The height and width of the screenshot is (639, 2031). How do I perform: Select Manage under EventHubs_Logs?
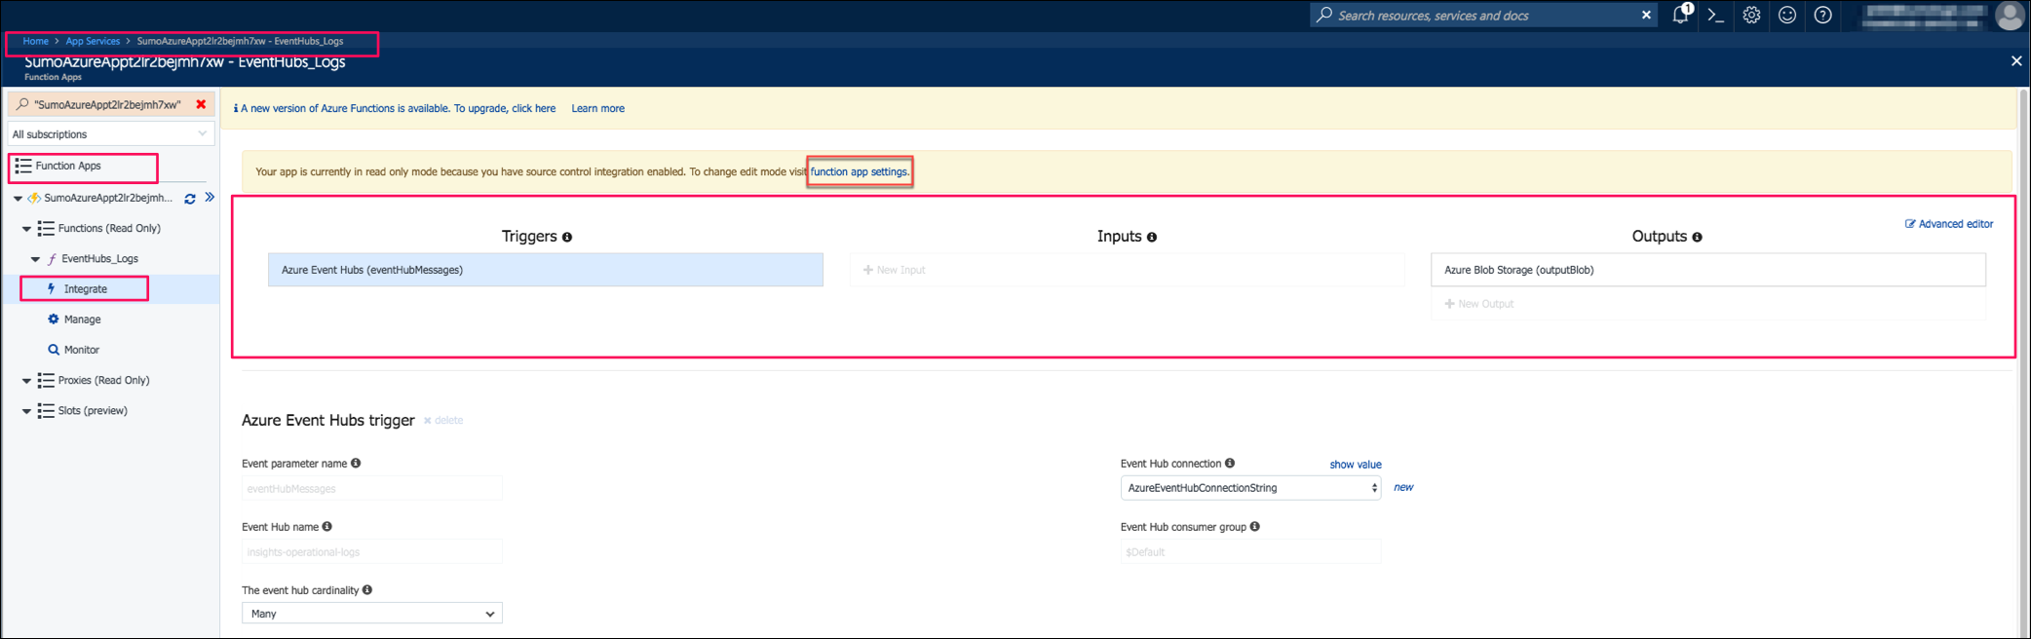pos(82,319)
